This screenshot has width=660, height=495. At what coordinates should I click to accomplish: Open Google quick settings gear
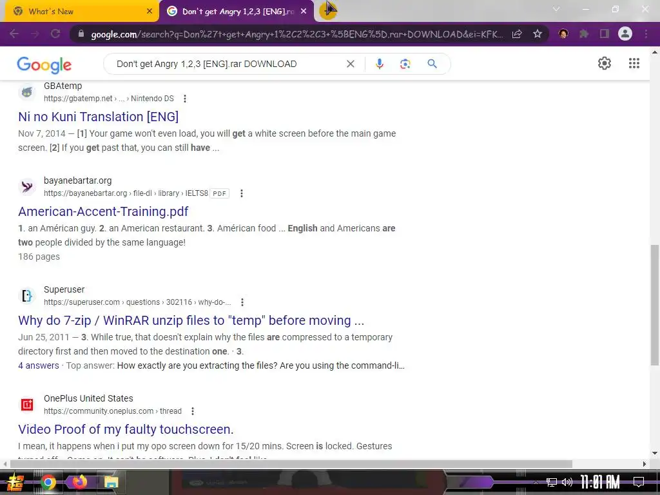point(605,63)
